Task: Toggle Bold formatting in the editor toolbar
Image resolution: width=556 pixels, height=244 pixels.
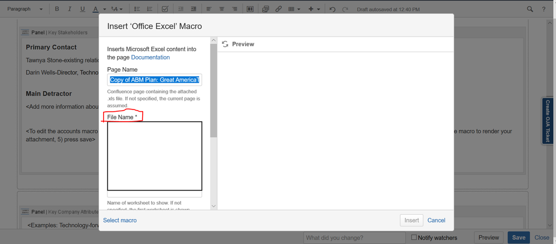Action: click(x=57, y=9)
